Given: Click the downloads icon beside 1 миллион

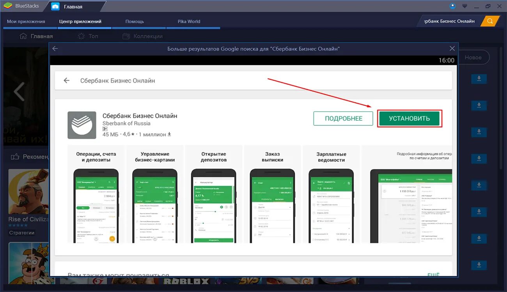Looking at the screenshot, I should point(169,134).
